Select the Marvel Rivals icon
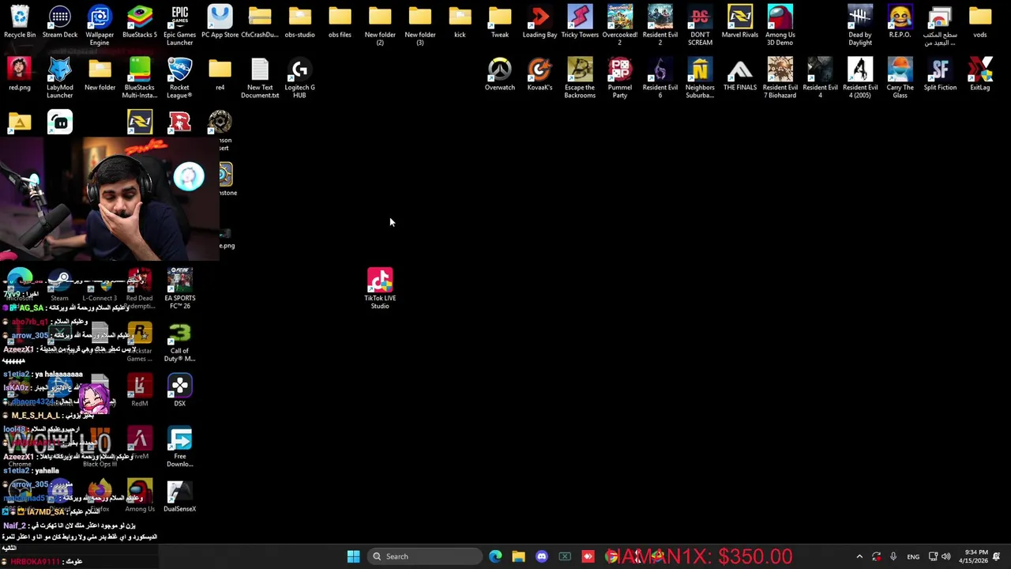 pos(740,22)
